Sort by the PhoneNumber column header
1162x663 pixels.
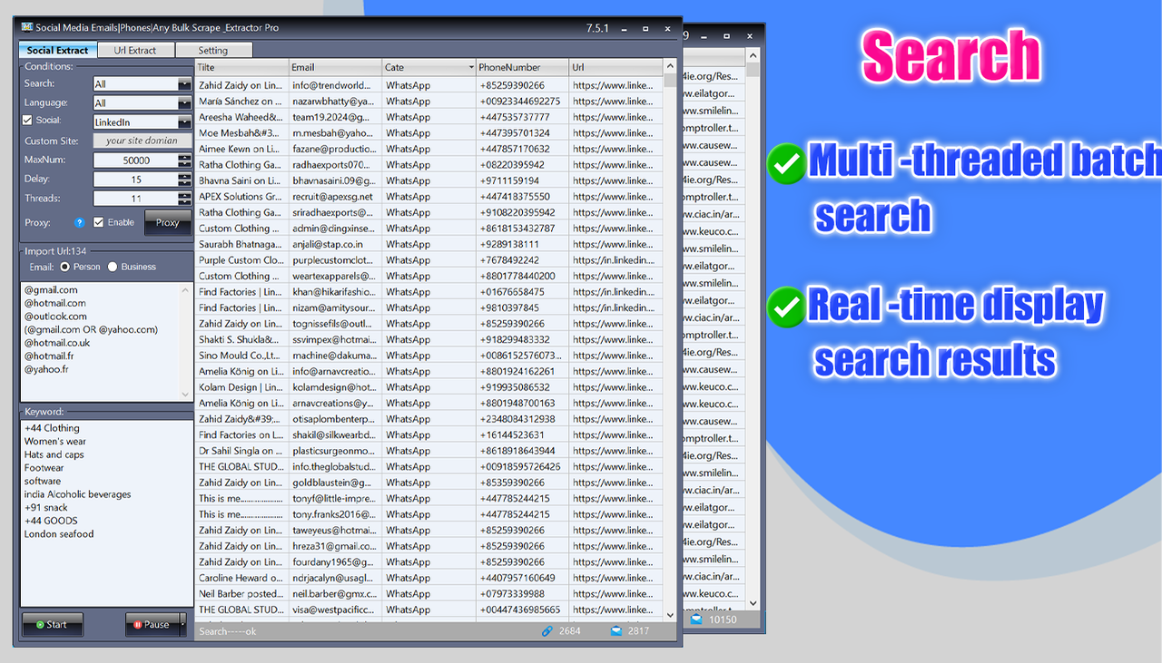[522, 67]
